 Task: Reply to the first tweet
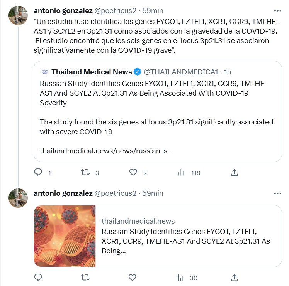38,173
